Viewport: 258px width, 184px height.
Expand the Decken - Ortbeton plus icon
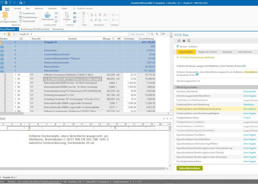click(x=178, y=46)
